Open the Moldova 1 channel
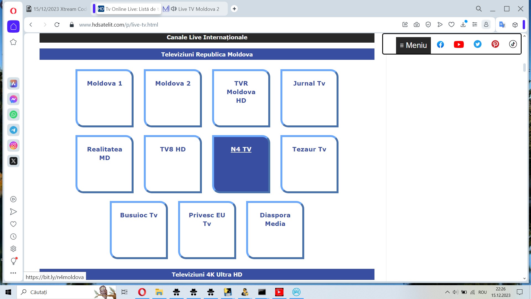 (x=105, y=98)
